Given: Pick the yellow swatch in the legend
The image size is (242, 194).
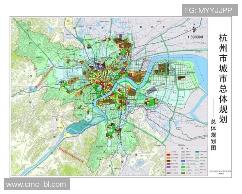Looking at the screenshot, I should point(168,152).
